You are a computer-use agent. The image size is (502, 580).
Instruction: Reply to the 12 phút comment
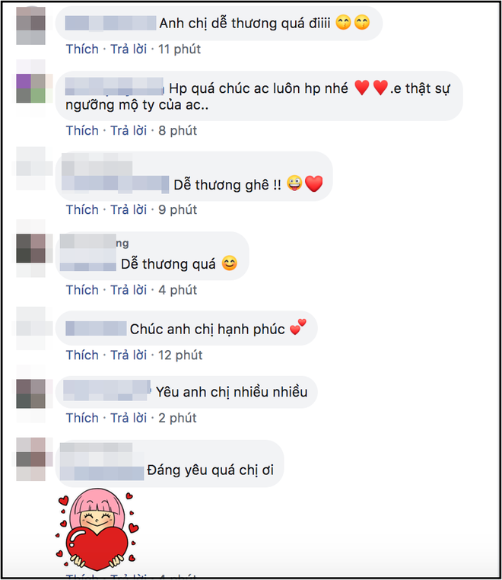pyautogui.click(x=129, y=355)
